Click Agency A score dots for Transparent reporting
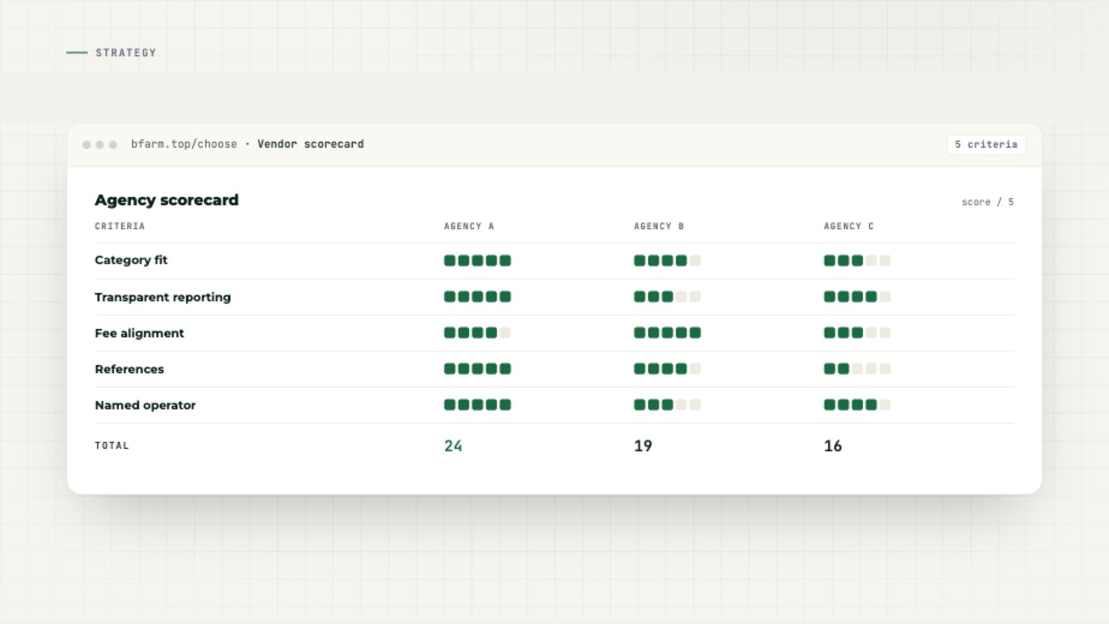 click(478, 297)
